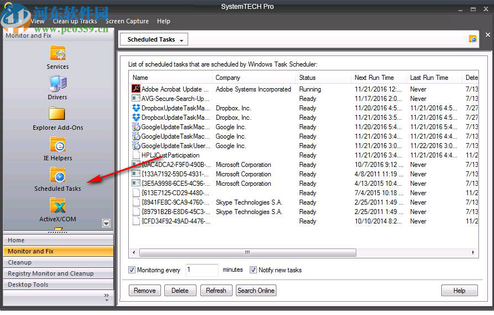Open the File menu
This screenshot has height=315, width=494.
pos(17,21)
